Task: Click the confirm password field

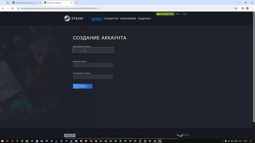Action: coord(93,77)
